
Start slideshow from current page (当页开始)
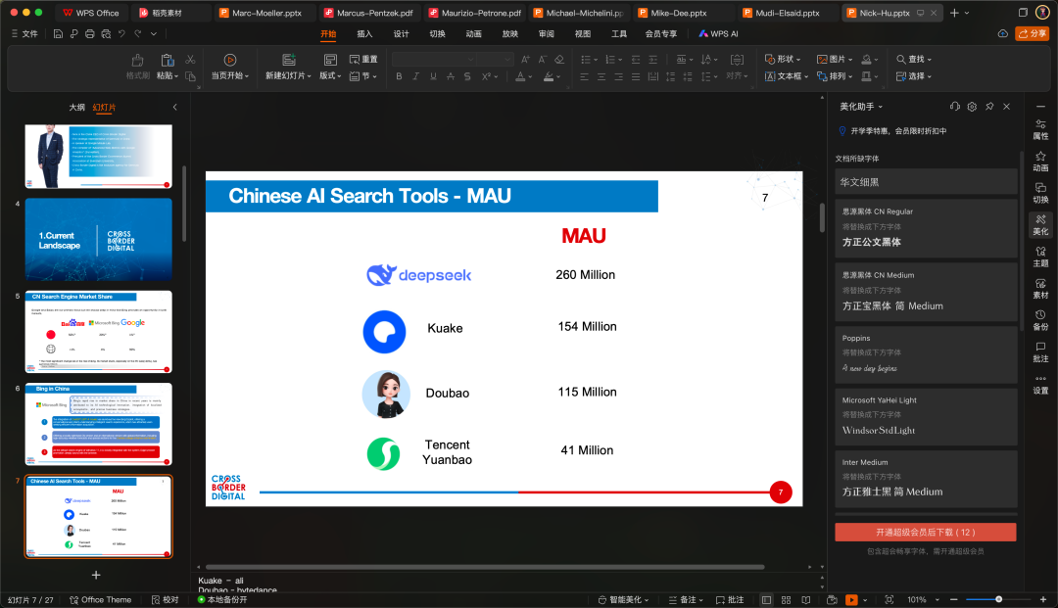tap(230, 67)
